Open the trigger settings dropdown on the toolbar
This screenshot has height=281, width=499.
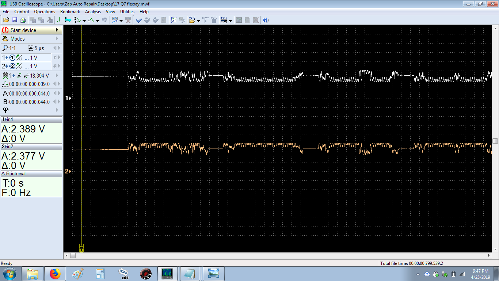[83, 20]
